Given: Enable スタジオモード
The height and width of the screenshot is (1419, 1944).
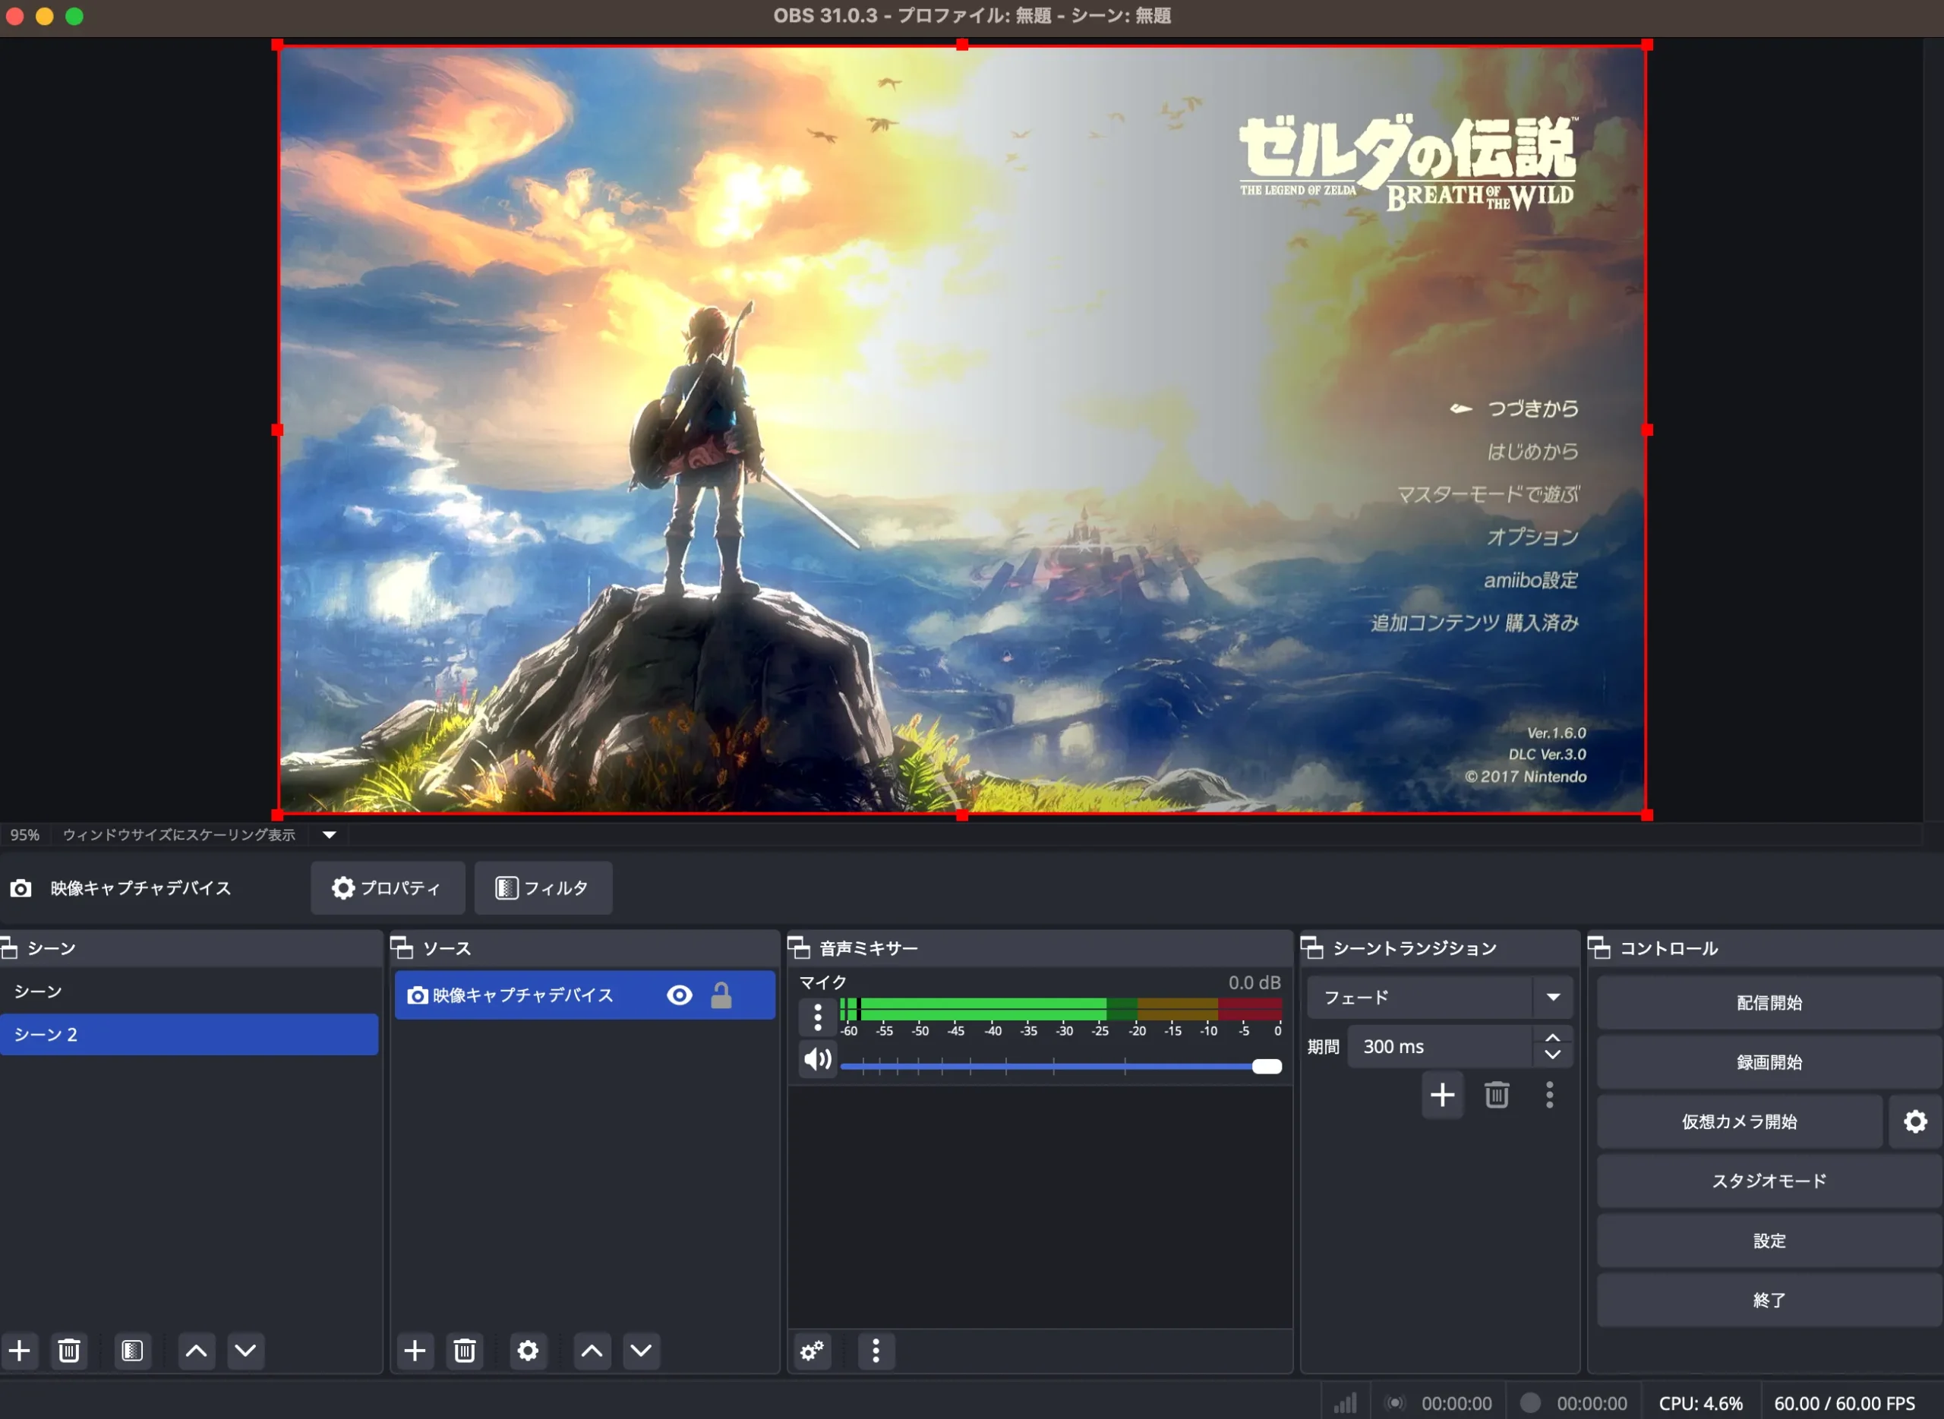Looking at the screenshot, I should click(x=1769, y=1180).
